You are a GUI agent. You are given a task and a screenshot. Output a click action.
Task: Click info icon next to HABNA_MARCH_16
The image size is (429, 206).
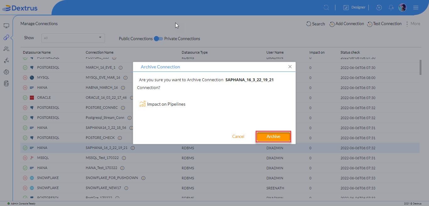click(123, 88)
